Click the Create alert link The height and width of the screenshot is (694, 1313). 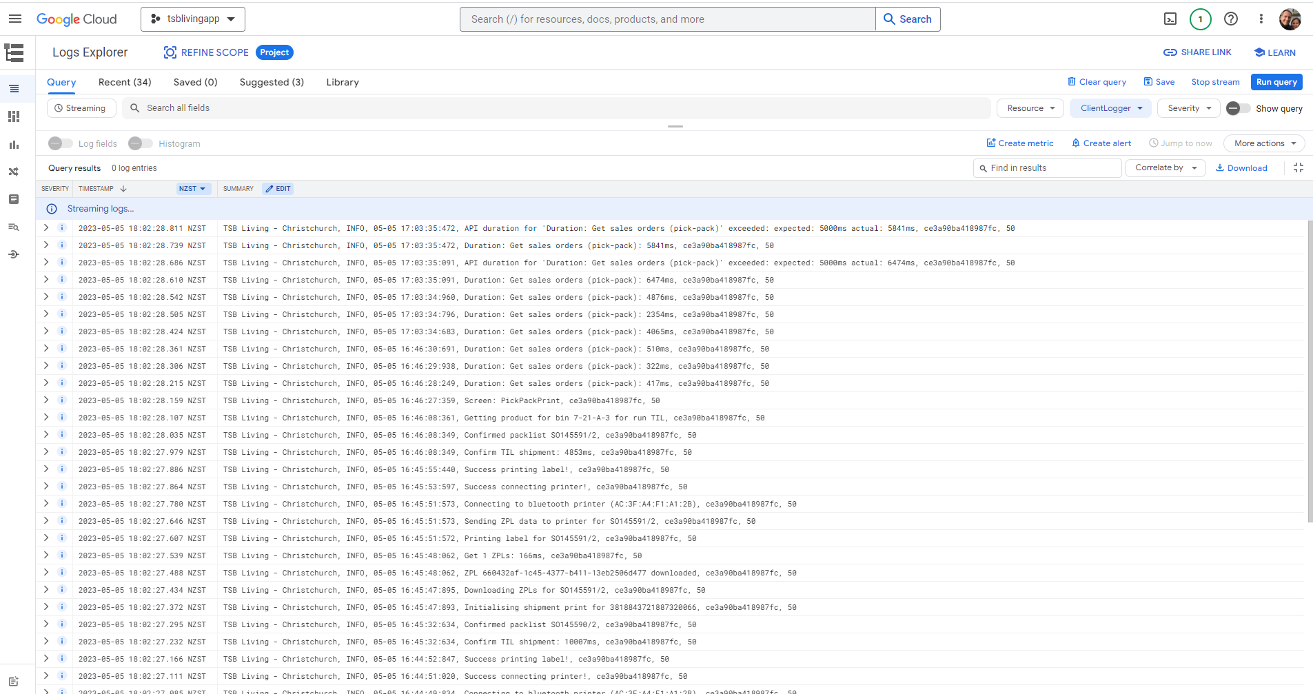tap(1101, 143)
